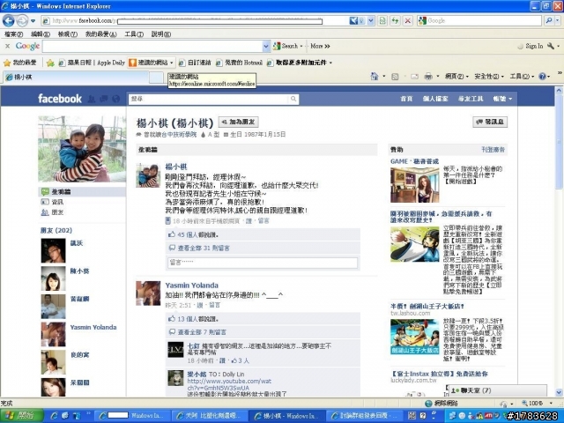Viewport: 564px width, 423px height.
Task: Select the 楊小棋 browser tab
Action: 76,77
